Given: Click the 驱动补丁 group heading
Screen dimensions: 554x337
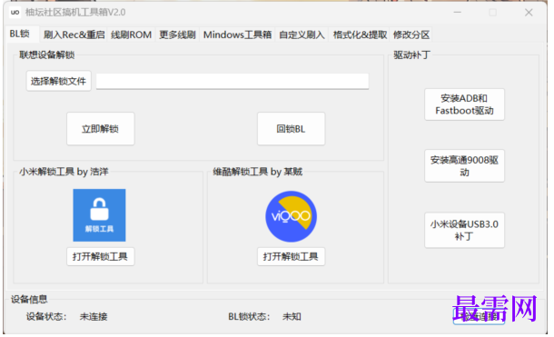Looking at the screenshot, I should (x=412, y=55).
